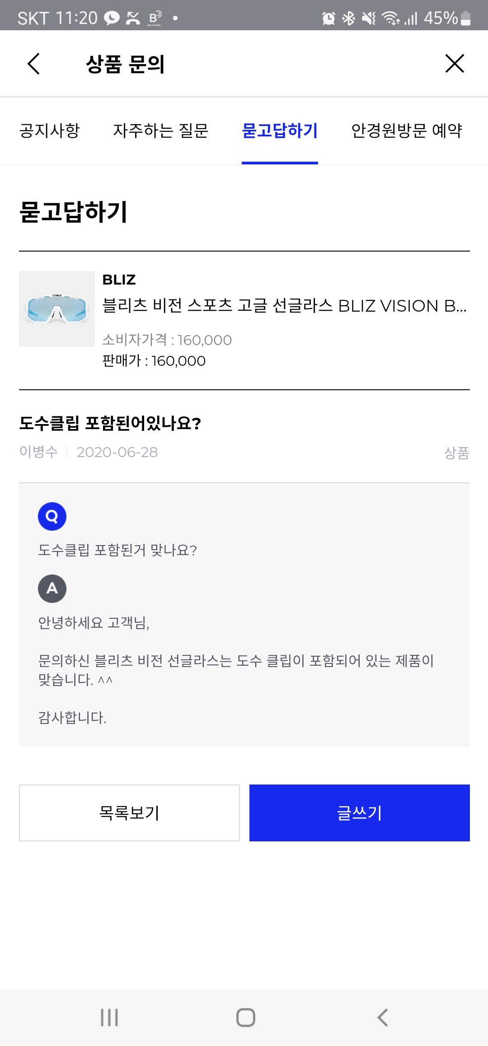Select the 묻고답하기 tab

pos(280,131)
